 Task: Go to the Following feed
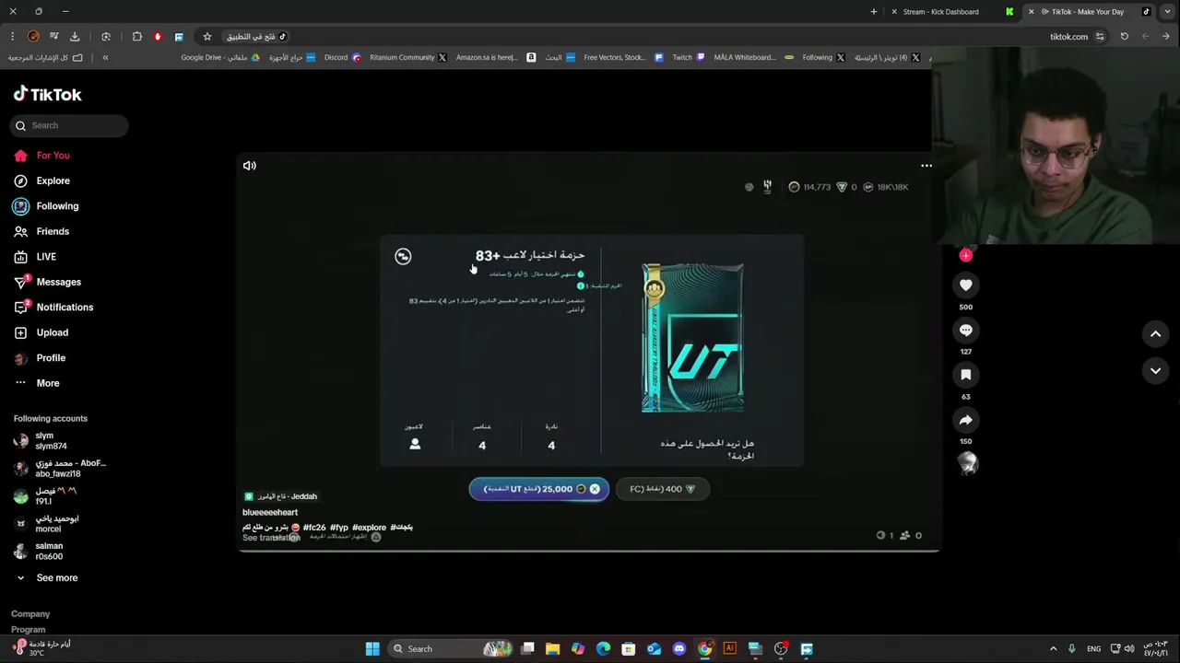tap(46, 206)
